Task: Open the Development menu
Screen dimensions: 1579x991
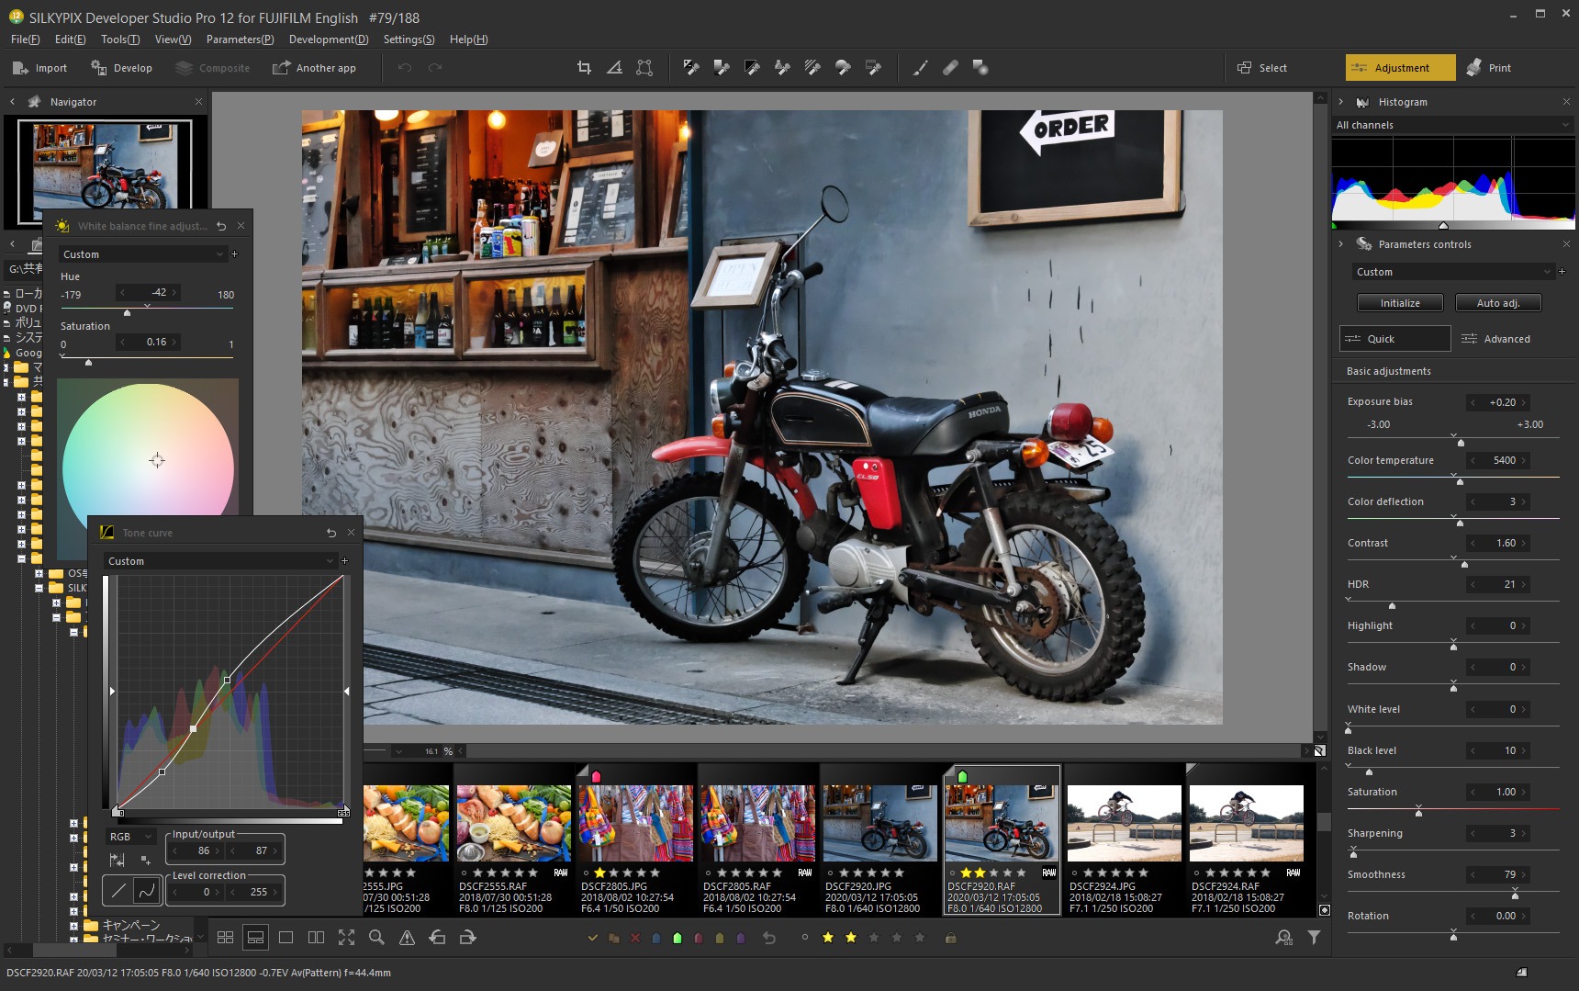Action: 329,39
